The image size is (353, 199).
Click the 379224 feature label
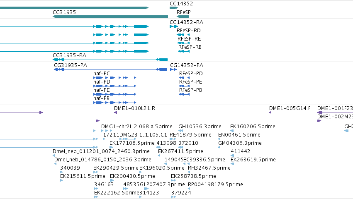(181, 193)
